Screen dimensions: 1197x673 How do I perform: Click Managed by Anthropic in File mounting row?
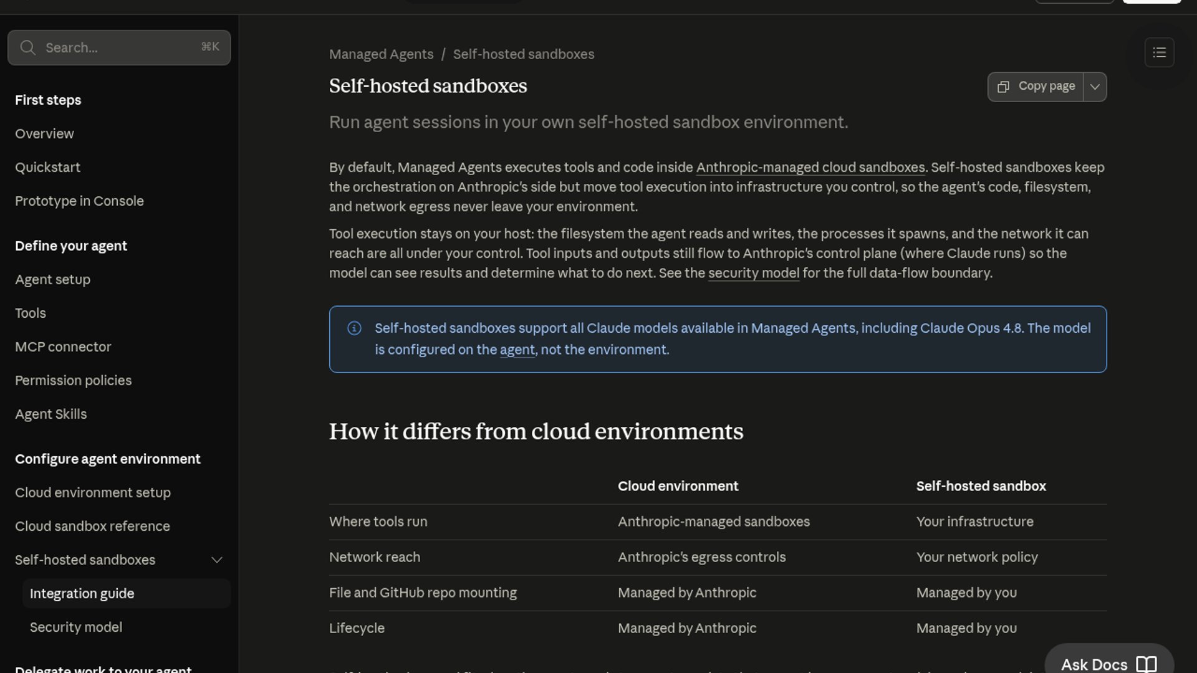click(687, 593)
